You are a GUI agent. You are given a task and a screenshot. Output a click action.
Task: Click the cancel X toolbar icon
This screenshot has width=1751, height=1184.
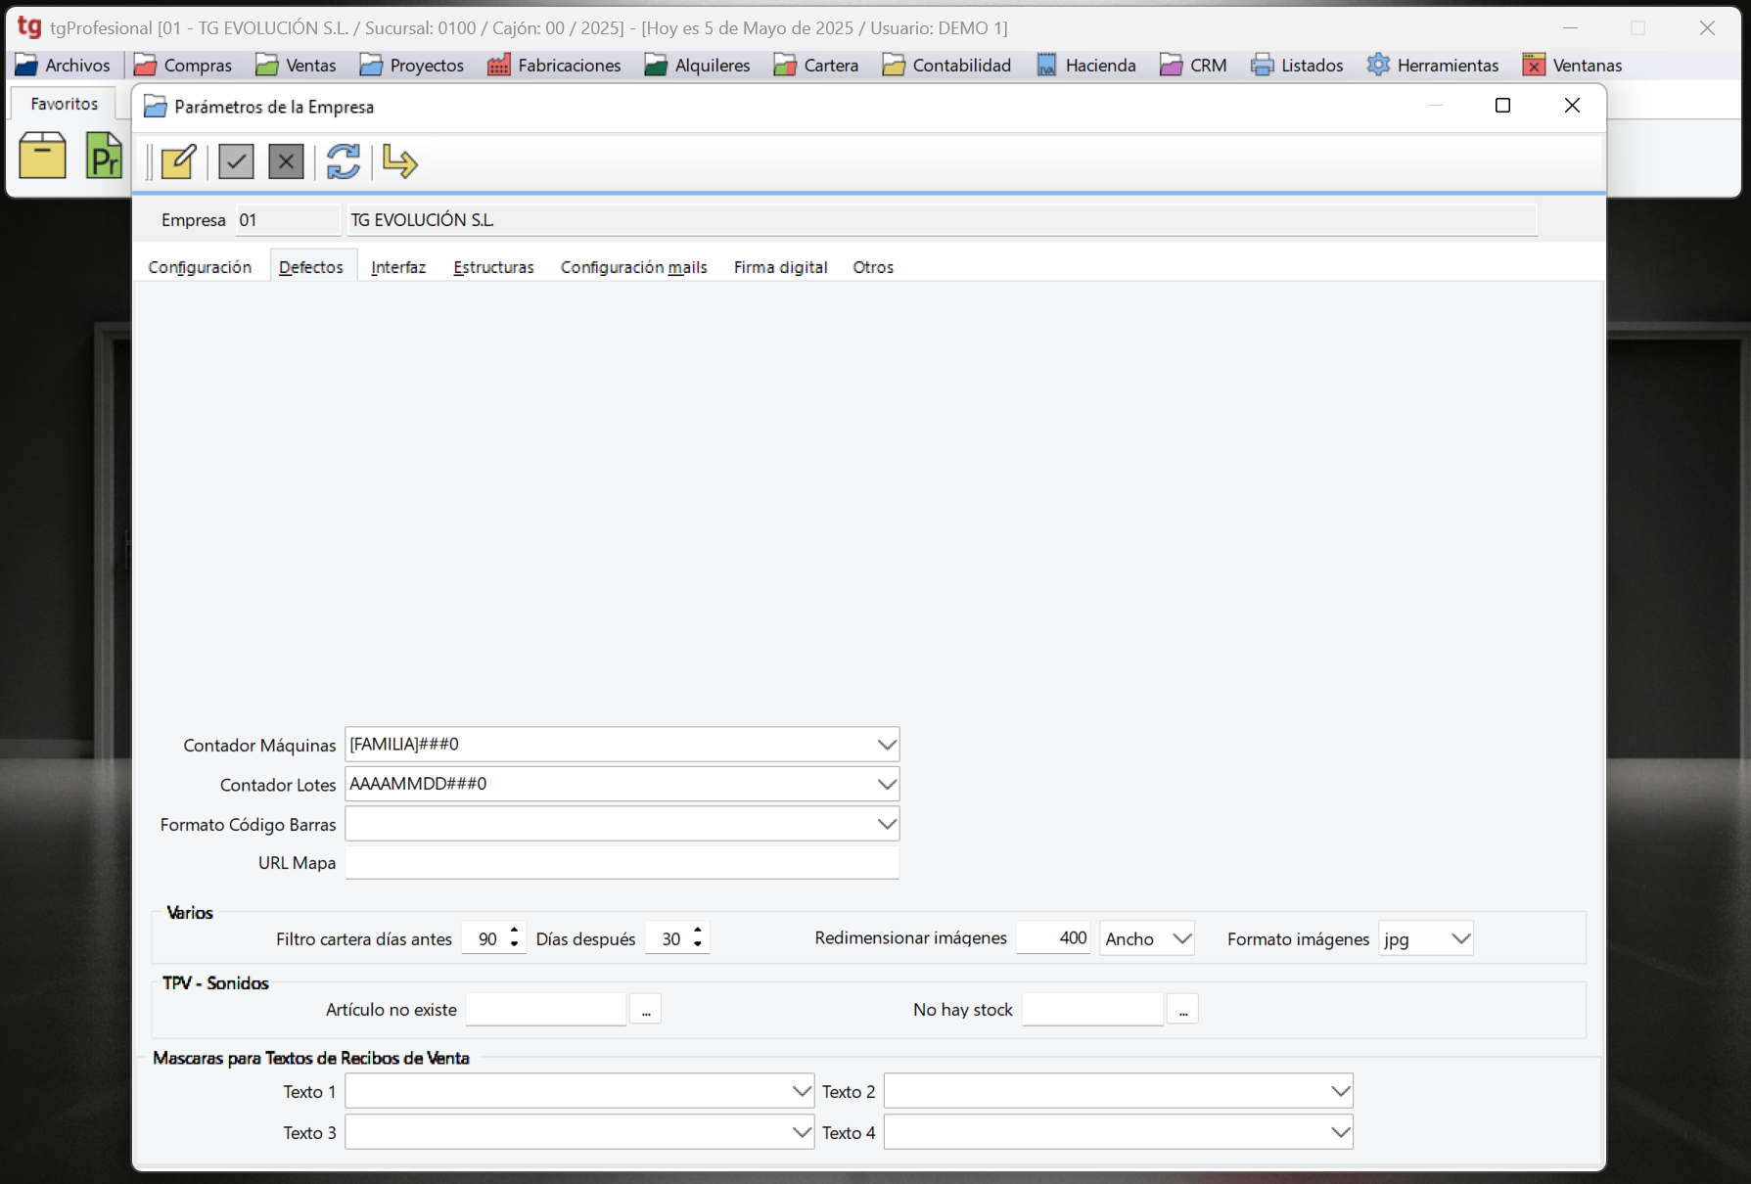(x=286, y=161)
